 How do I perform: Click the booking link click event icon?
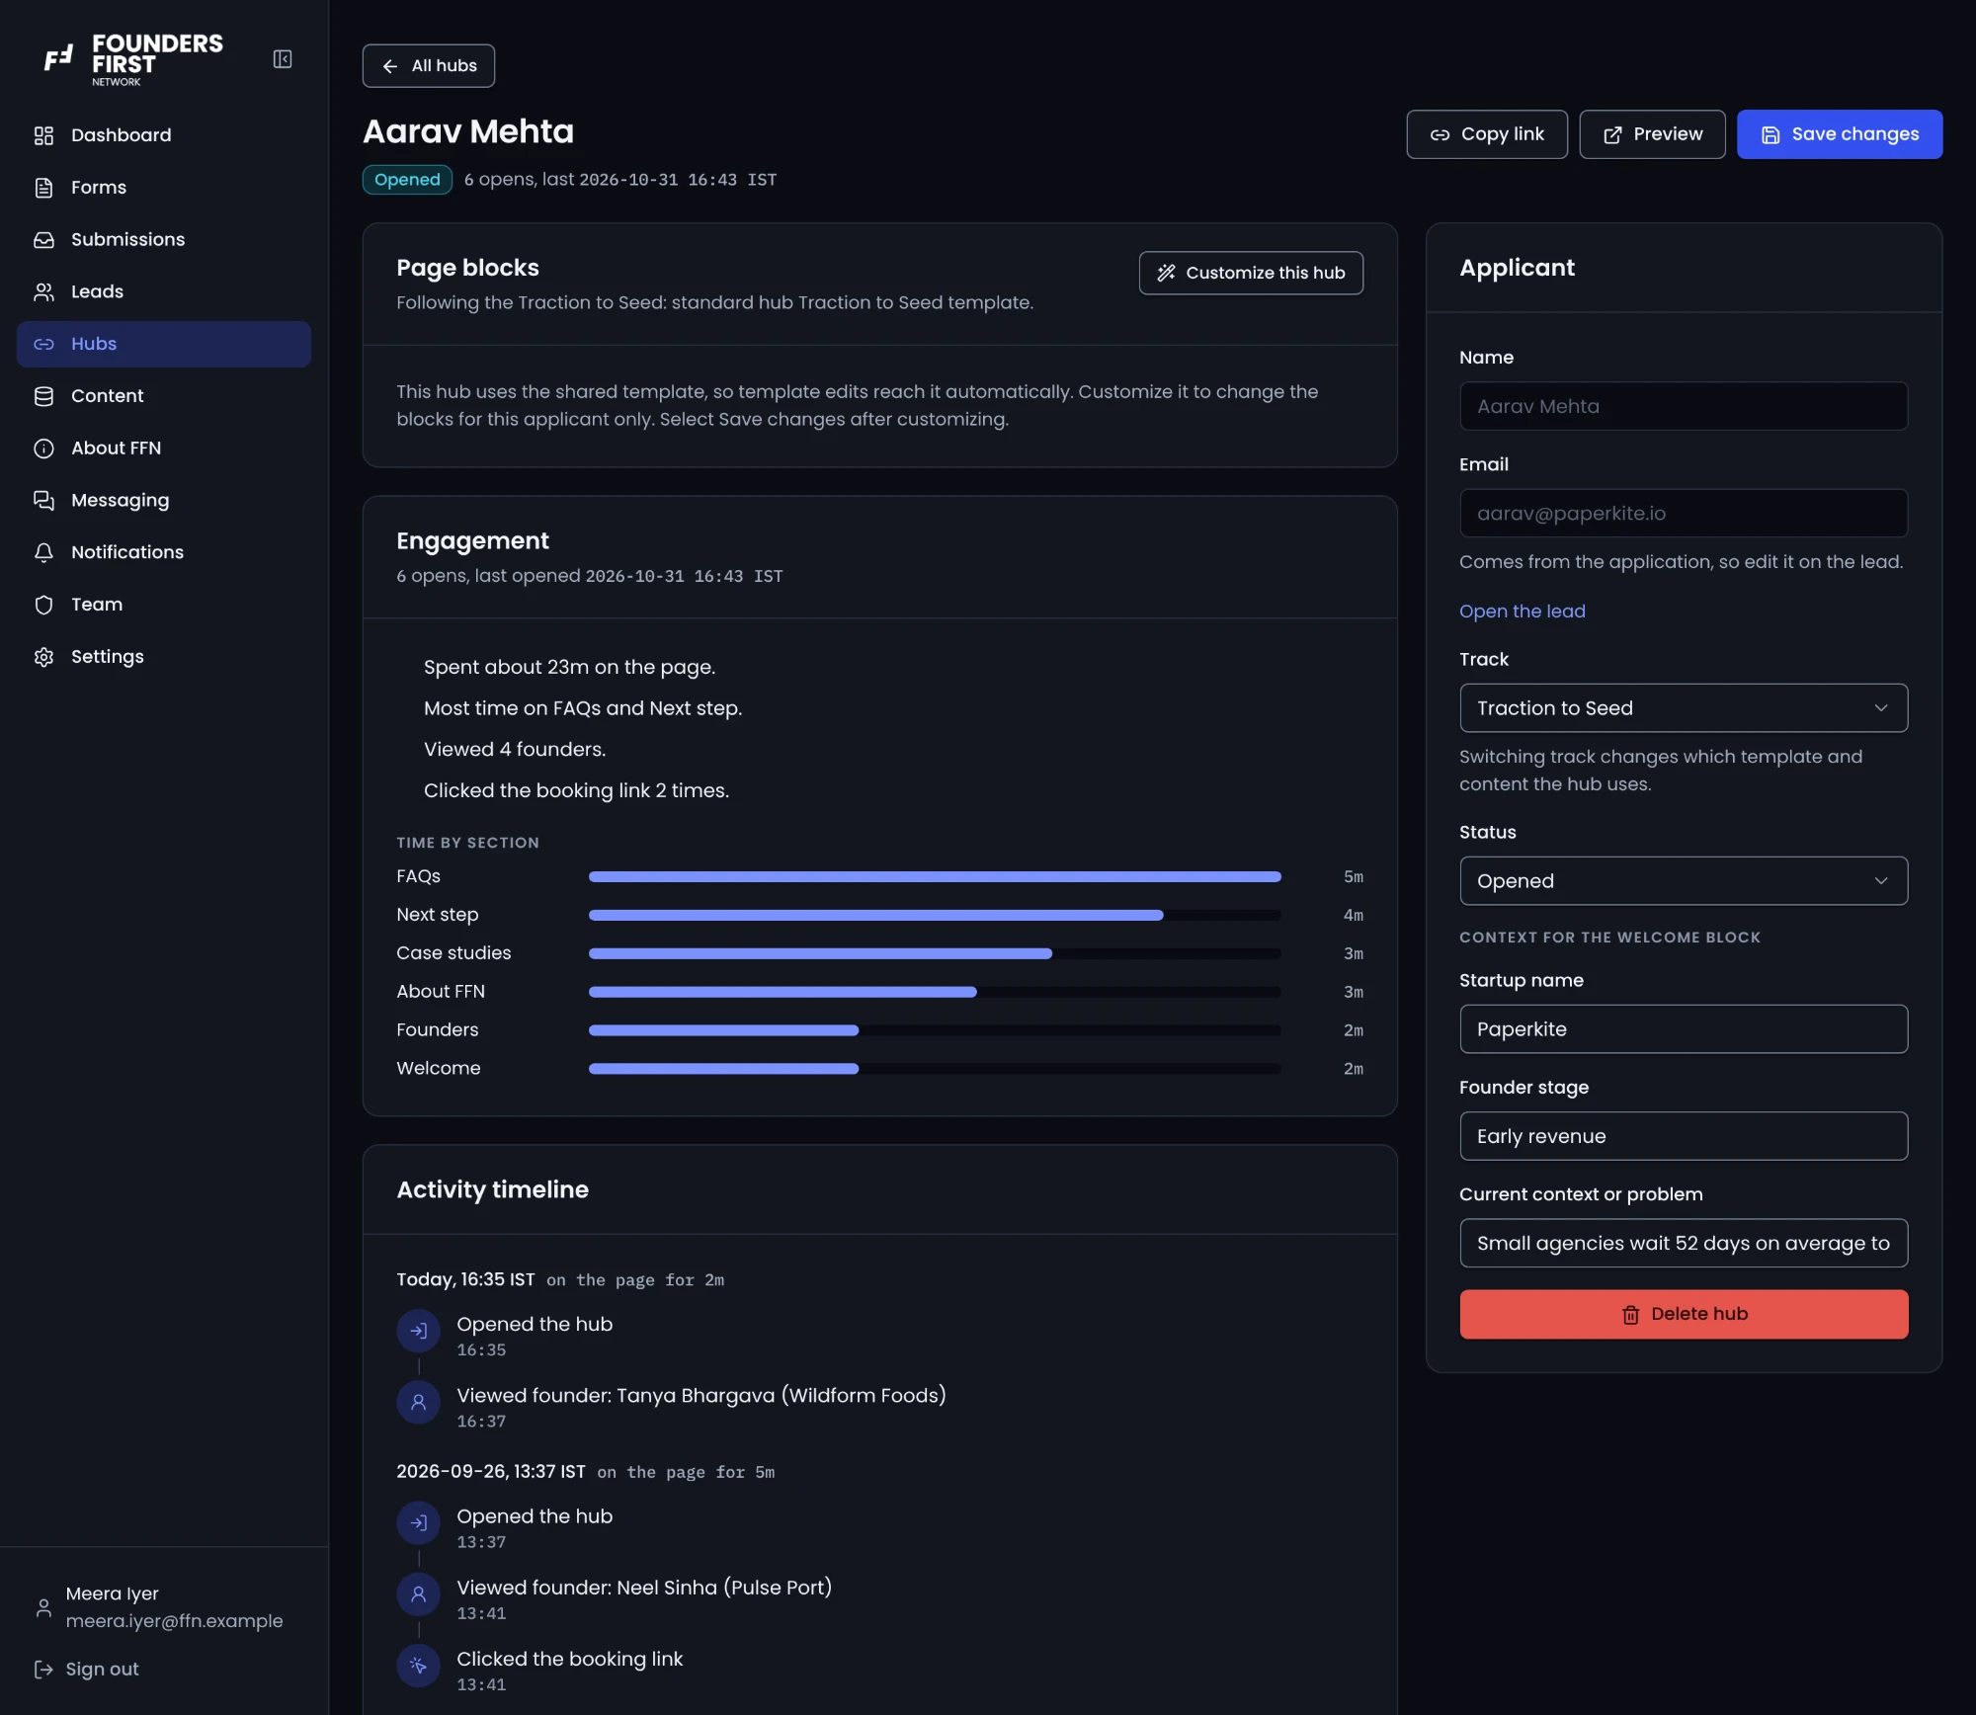point(418,1666)
